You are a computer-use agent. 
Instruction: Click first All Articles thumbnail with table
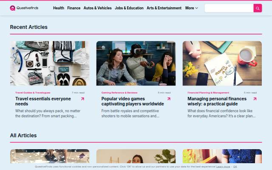(50, 156)
